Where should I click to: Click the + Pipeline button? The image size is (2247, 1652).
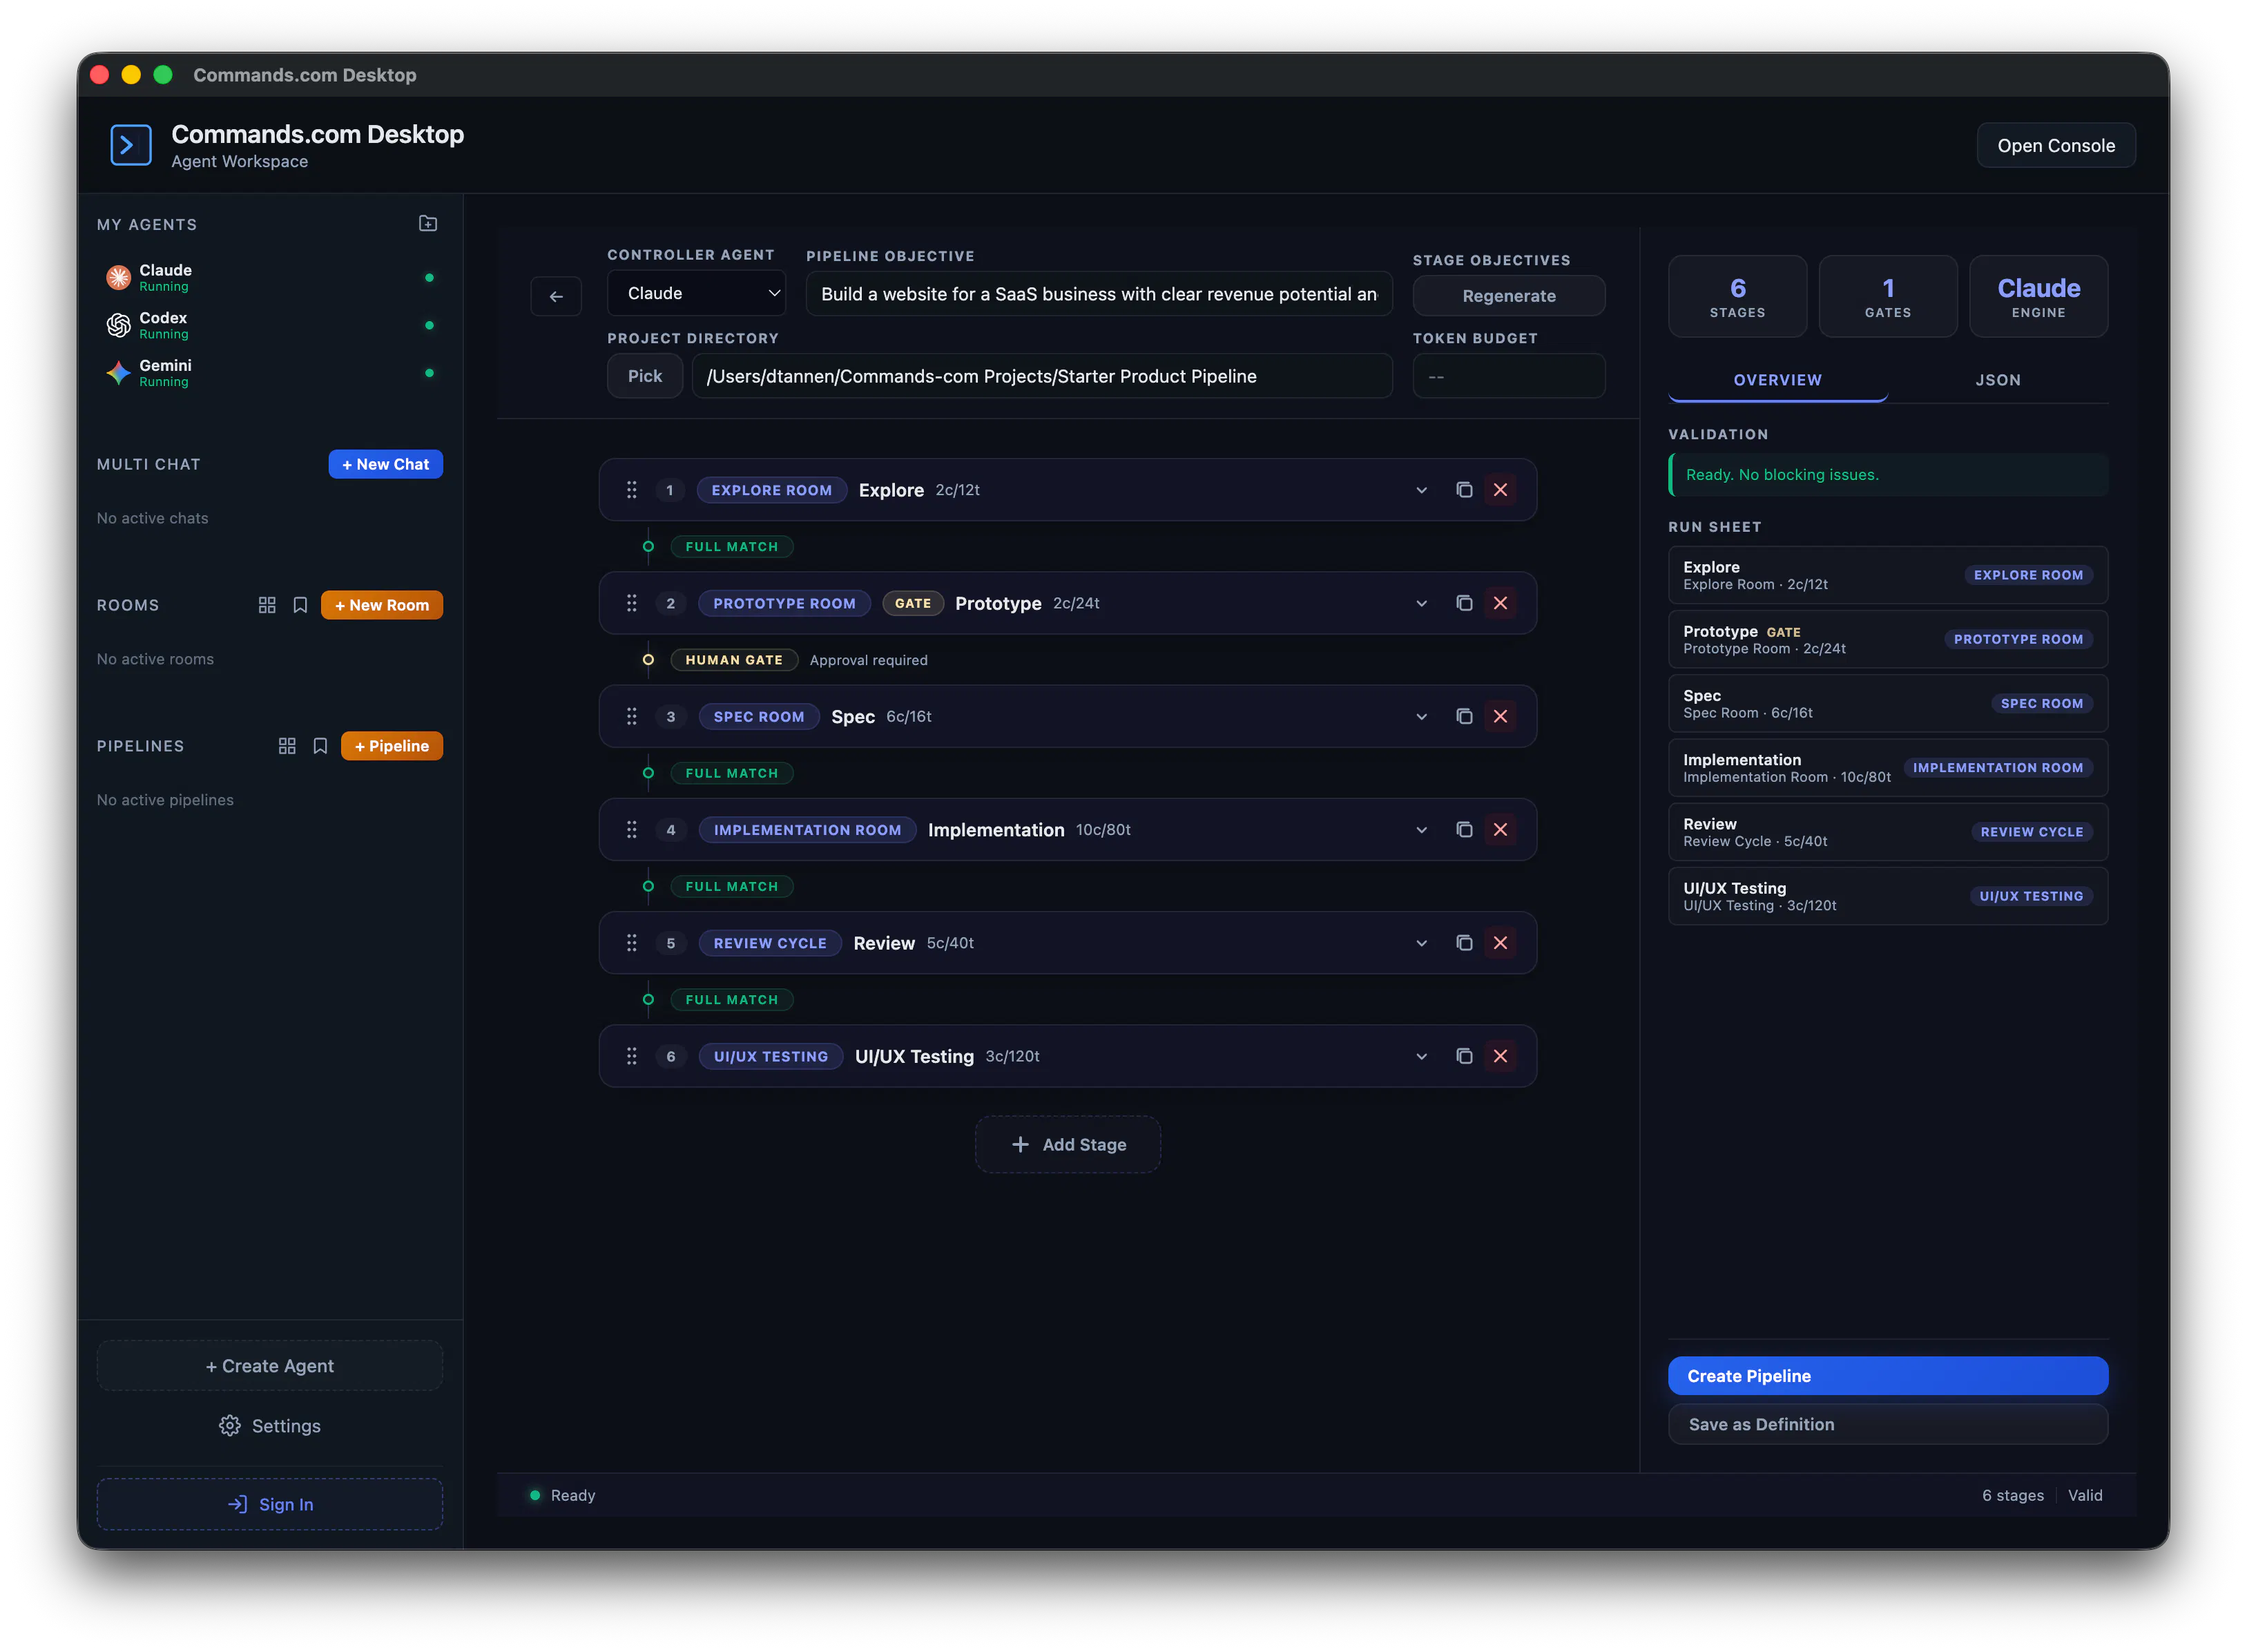tap(392, 746)
